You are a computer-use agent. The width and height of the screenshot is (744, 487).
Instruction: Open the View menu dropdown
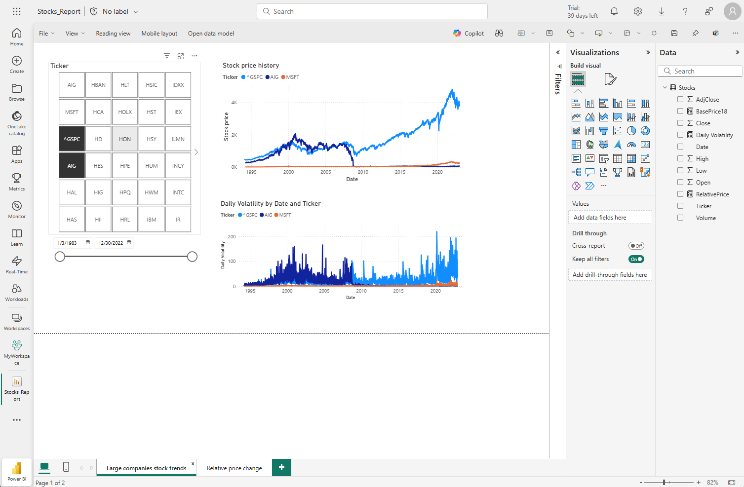pyautogui.click(x=75, y=34)
